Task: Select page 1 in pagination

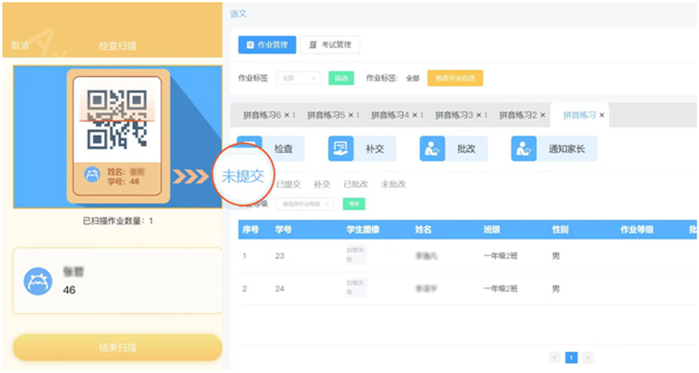Action: [x=571, y=358]
